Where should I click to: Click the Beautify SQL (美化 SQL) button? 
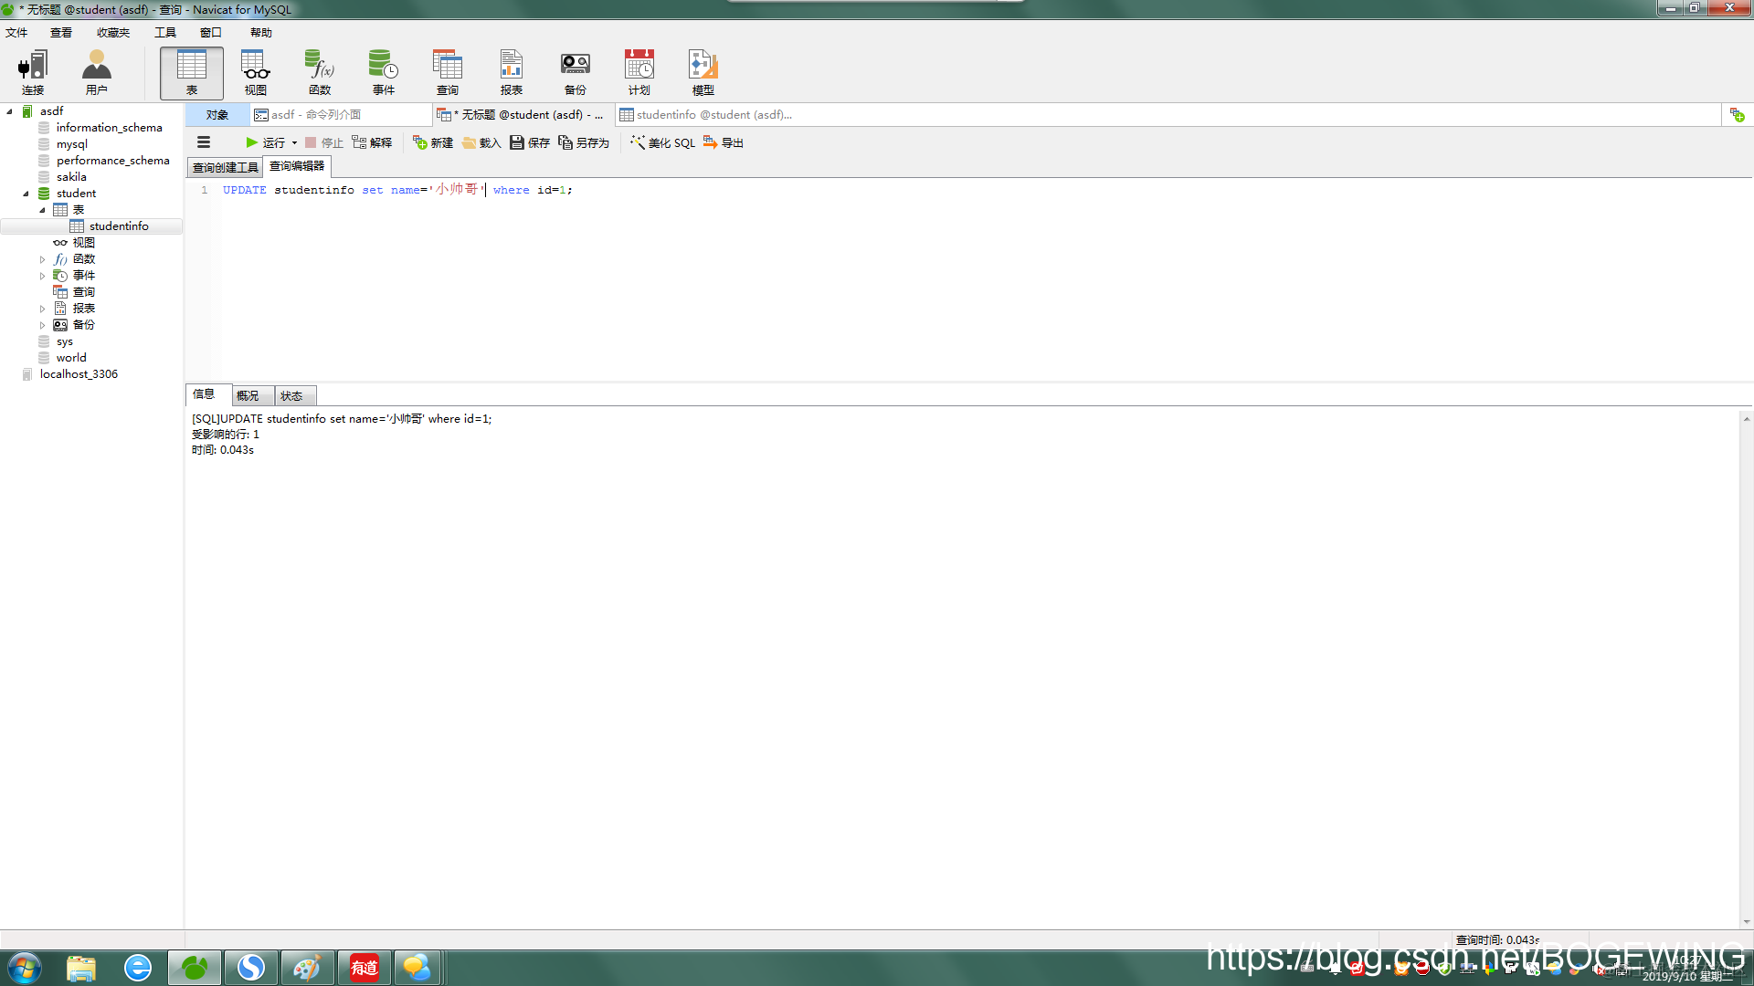coord(662,142)
